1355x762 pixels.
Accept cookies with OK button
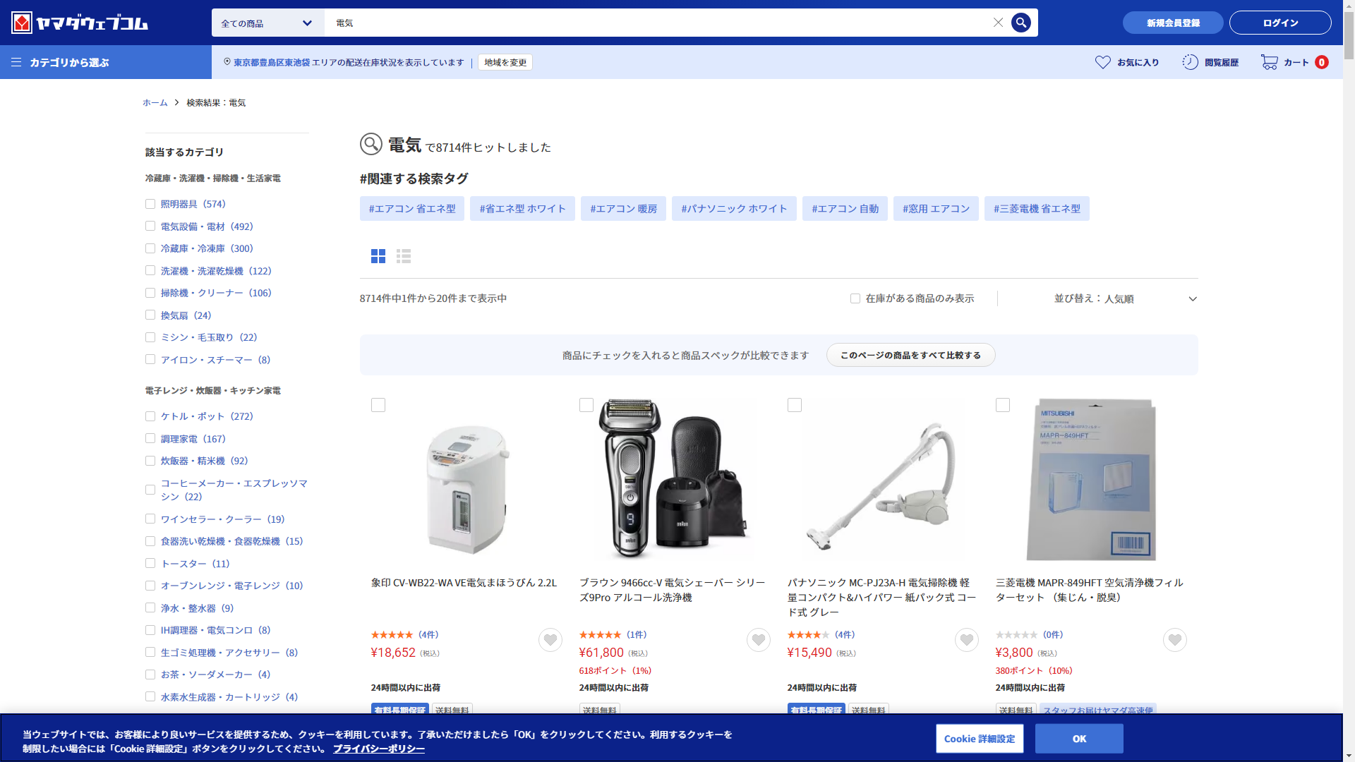(1078, 739)
